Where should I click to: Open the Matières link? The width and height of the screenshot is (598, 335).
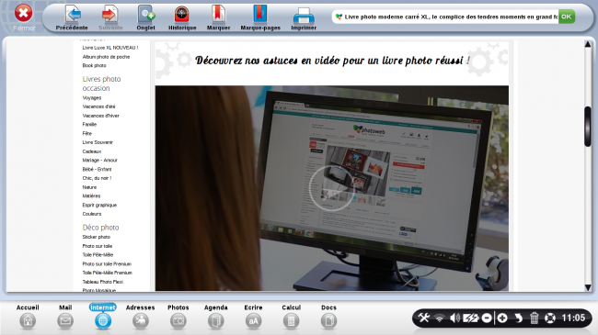(91, 196)
